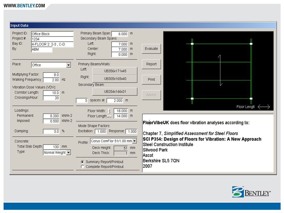Click the Deck Height field
Image resolution: width=284 pixels, height=213 pixels.
[121, 148]
